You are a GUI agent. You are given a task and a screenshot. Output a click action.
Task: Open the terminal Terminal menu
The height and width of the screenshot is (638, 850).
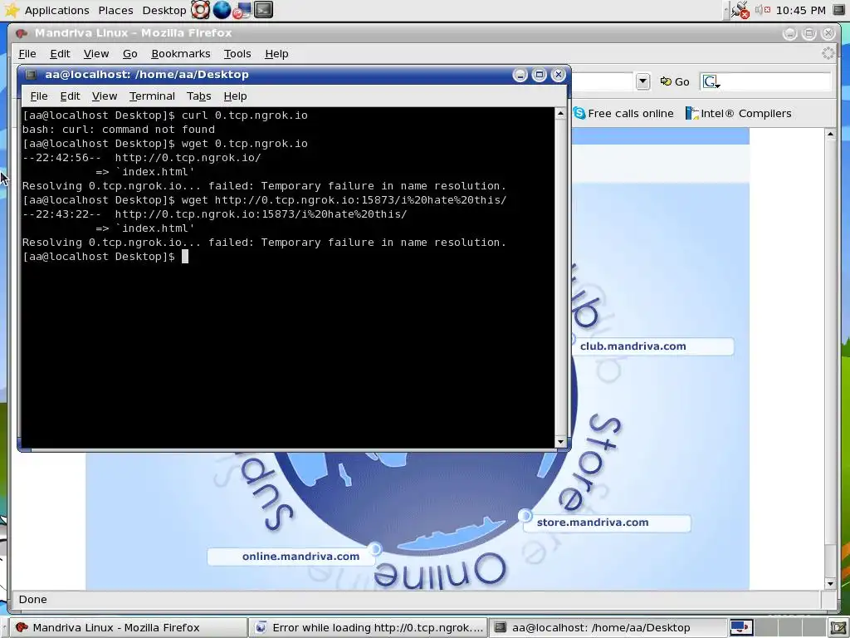click(x=152, y=96)
